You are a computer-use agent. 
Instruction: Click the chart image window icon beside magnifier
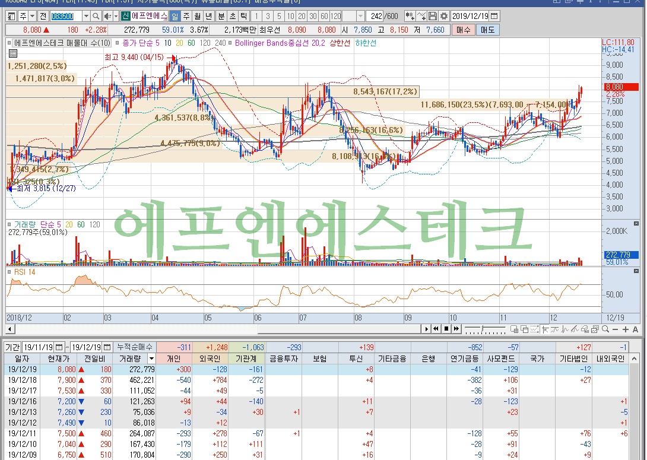595,329
